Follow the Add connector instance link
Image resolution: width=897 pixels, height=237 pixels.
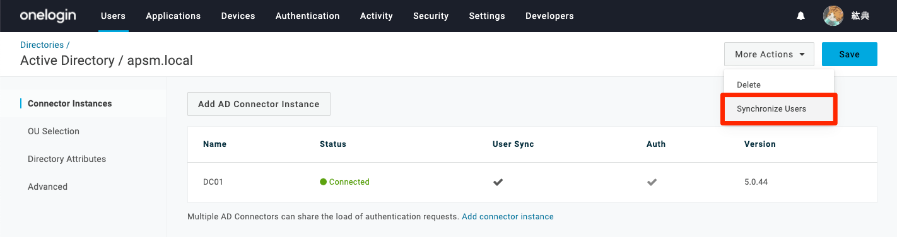[x=508, y=216]
